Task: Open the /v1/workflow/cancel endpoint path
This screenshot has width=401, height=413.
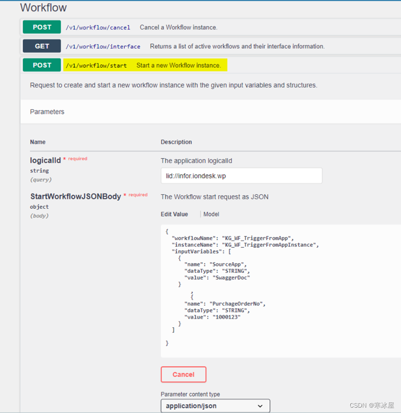Action: coord(98,27)
